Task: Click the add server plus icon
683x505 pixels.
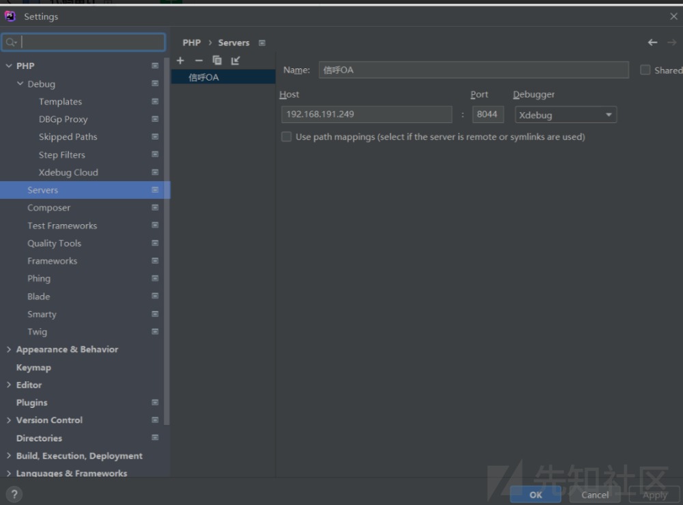Action: point(180,61)
